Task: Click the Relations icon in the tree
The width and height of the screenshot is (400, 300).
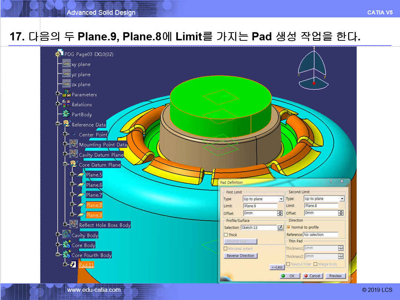Action: pos(67,104)
